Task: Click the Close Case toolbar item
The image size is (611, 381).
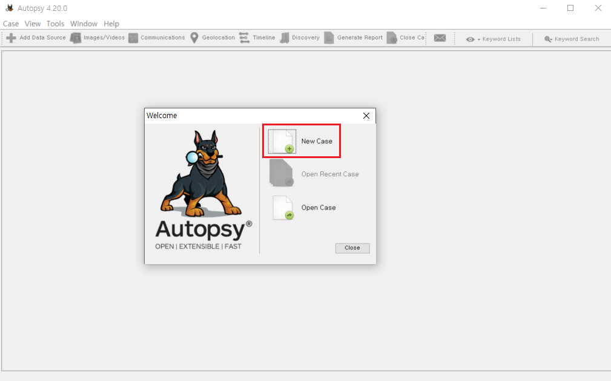Action: [x=405, y=38]
